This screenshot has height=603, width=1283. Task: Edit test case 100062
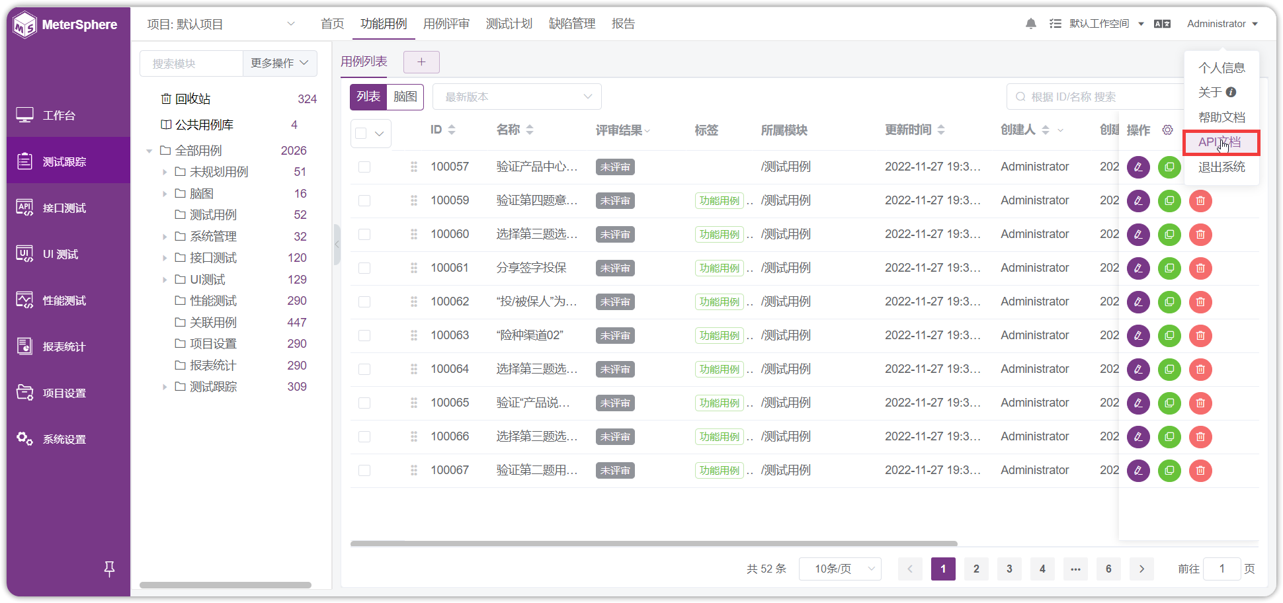pos(1138,302)
